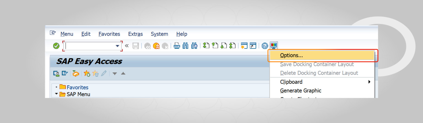Go to Last Page icon
The height and width of the screenshot is (123, 423).
tap(232, 46)
